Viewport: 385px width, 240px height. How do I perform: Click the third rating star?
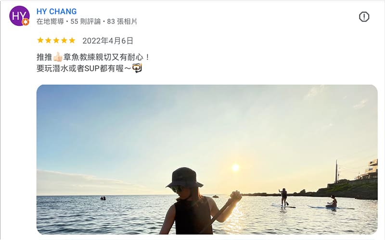[56, 40]
